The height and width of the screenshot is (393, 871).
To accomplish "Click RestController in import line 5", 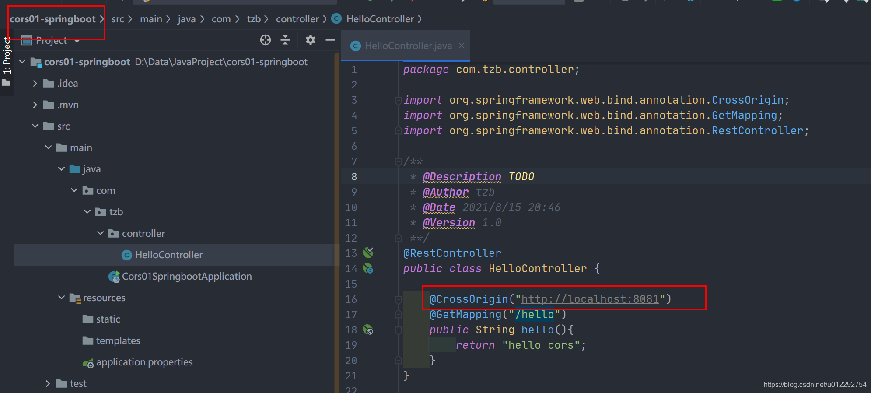I will [758, 130].
